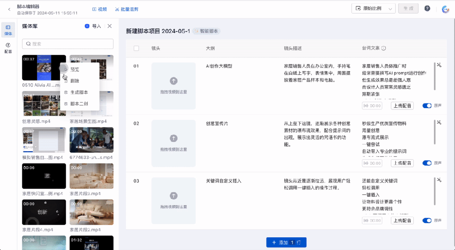Open the 批量混剪 option in top bar
Screen dimensions: 455x250
point(127,9)
